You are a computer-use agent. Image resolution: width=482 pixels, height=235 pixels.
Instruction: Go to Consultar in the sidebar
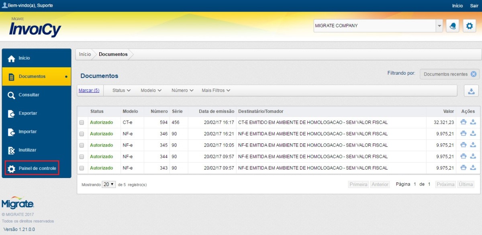coord(29,95)
